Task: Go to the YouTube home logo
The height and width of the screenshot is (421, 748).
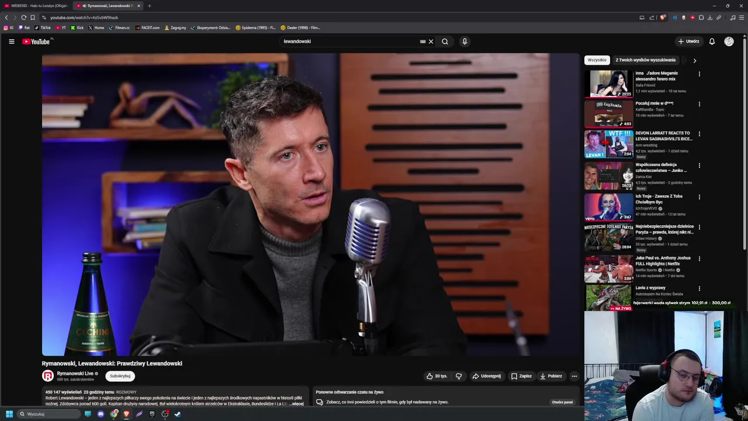Action: tap(36, 42)
